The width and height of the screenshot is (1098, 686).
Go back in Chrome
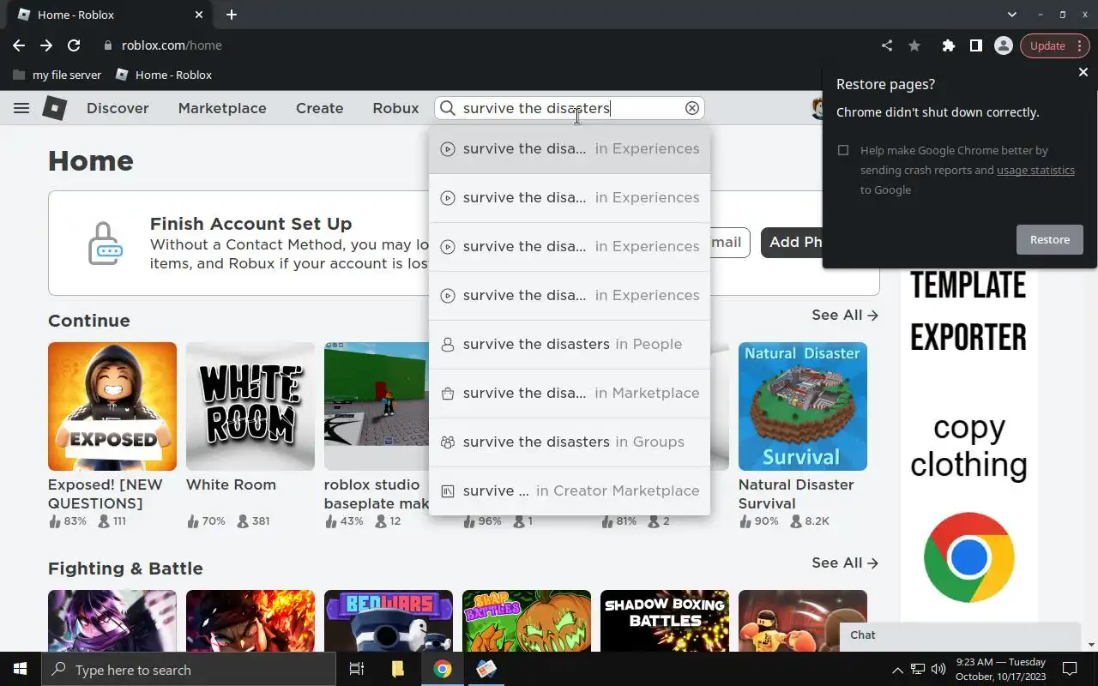pos(19,45)
